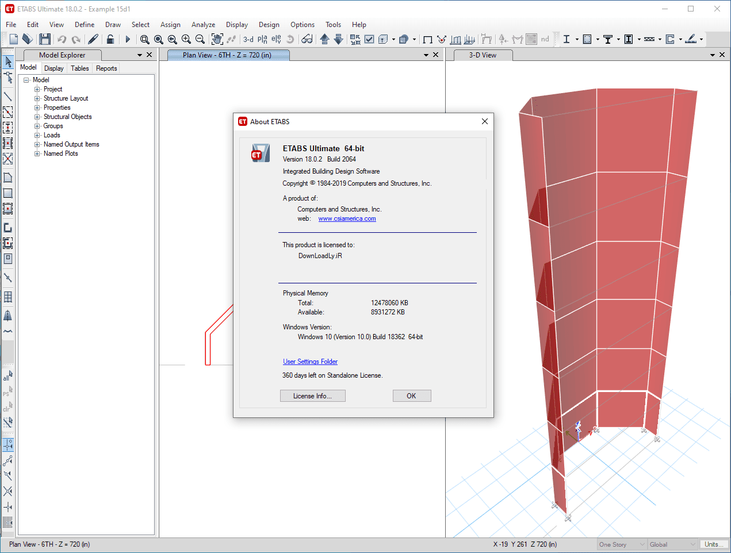Expand the Groups tree node
This screenshot has height=553, width=731.
[37, 126]
